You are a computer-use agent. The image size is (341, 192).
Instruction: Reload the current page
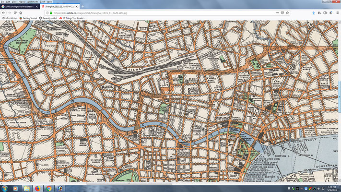[15, 13]
